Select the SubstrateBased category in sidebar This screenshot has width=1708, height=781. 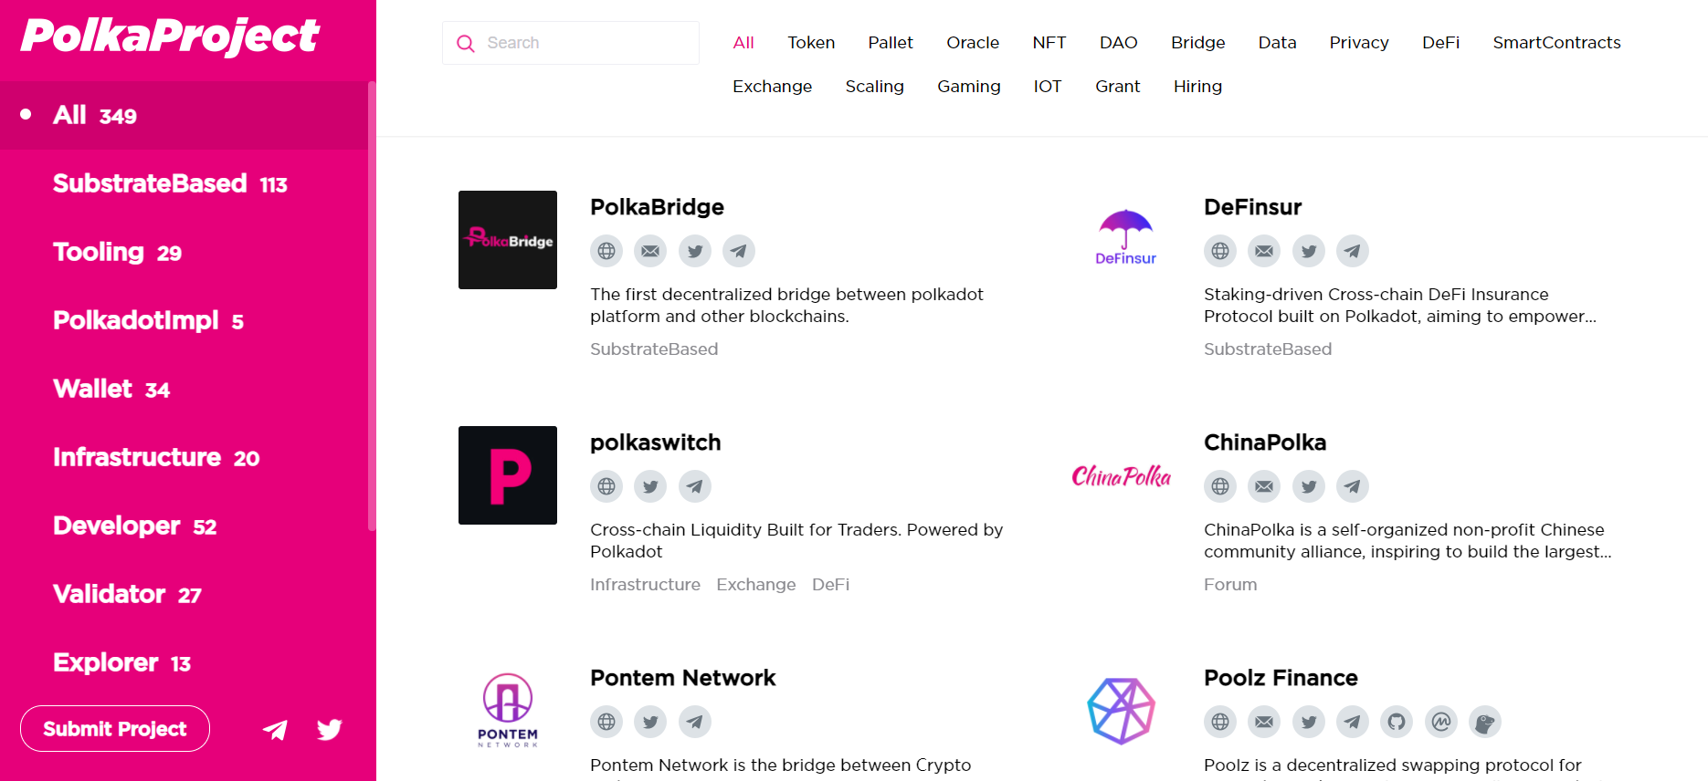tap(170, 183)
